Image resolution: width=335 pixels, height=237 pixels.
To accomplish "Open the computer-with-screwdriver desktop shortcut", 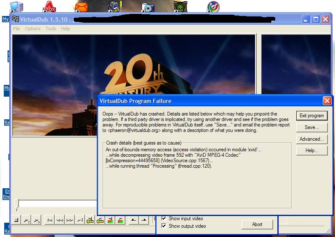I will point(115,6).
